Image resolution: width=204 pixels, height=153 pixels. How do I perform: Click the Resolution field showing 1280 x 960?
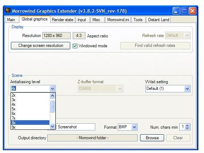(56, 36)
